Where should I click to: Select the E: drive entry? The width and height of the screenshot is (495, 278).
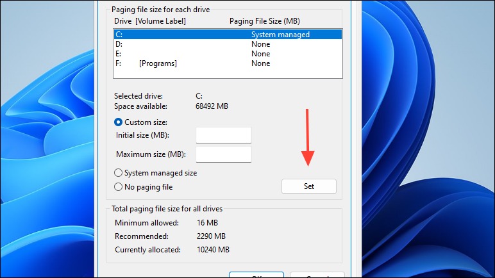[228, 54]
